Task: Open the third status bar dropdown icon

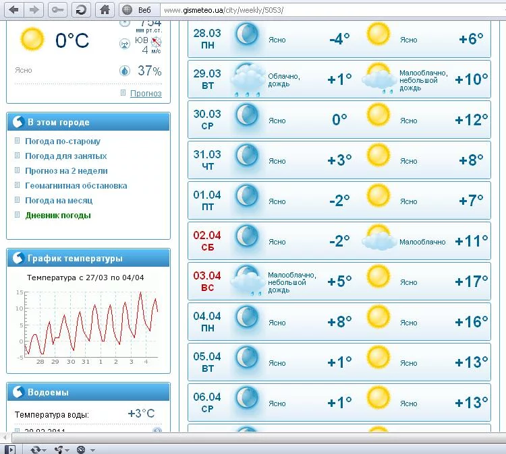Action: point(85,449)
